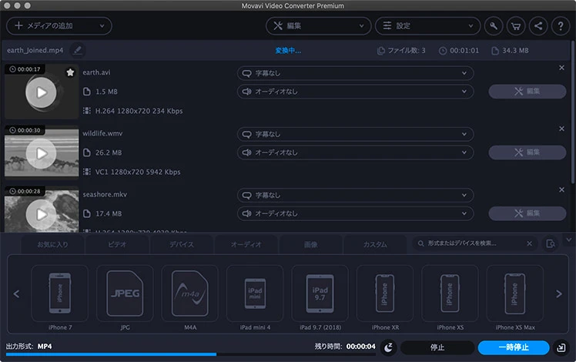Click the 一時停止 pause button
Viewport: 576px width, 362px height.
click(x=514, y=347)
